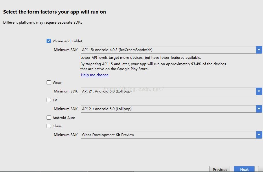This screenshot has width=263, height=172.
Task: Open Phone and Tablet Minimum SDK dropdown arrow
Action: click(259, 50)
